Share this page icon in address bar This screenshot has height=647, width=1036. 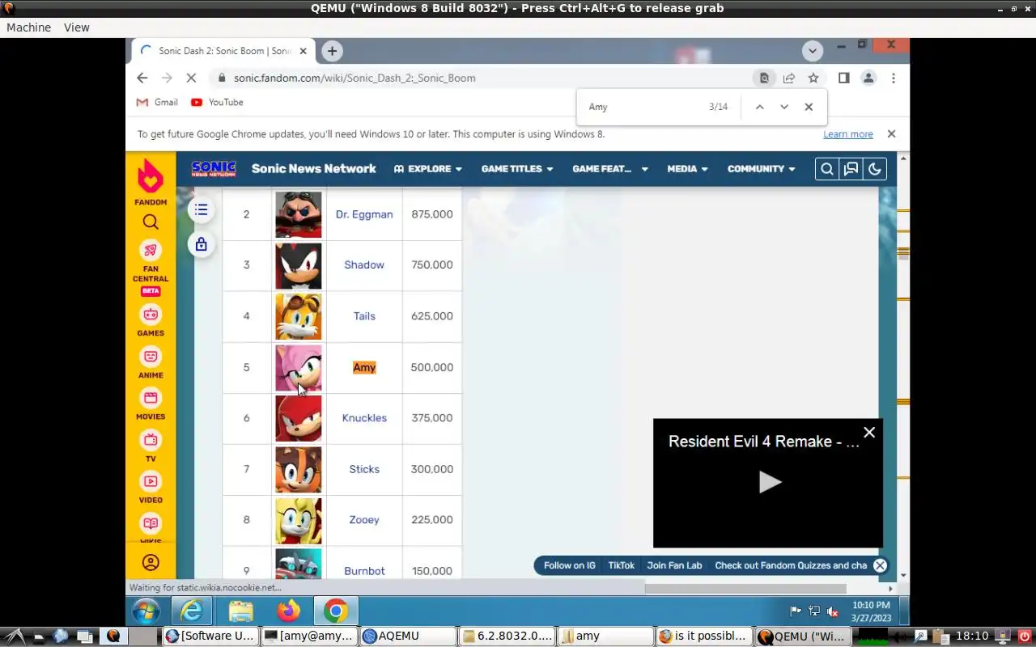[789, 78]
